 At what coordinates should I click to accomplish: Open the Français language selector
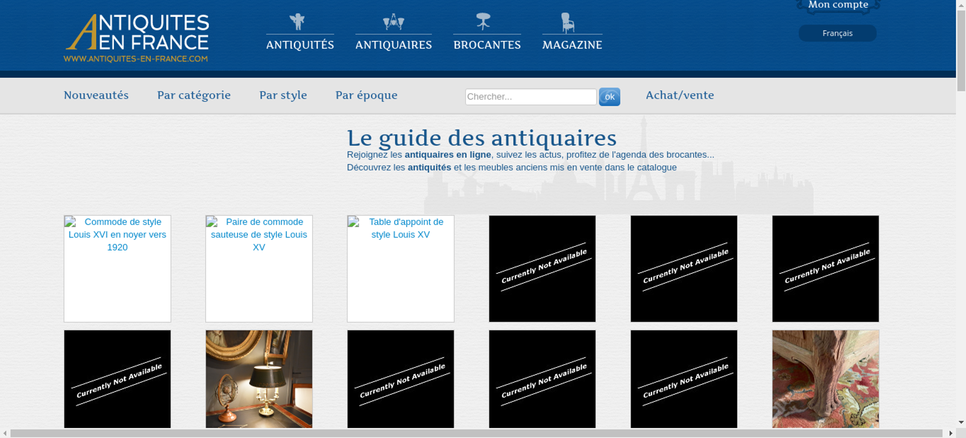click(837, 33)
